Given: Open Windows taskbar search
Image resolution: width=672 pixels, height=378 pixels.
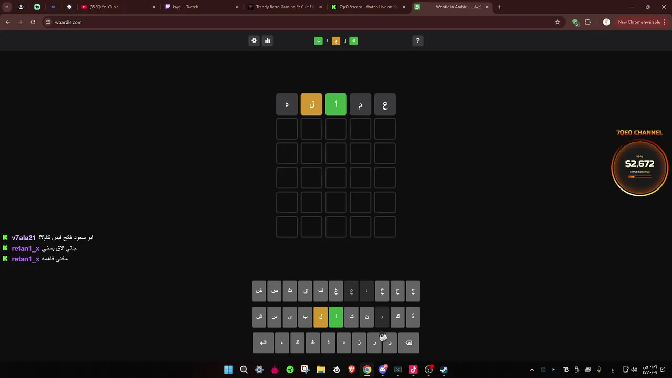Looking at the screenshot, I should click(244, 370).
